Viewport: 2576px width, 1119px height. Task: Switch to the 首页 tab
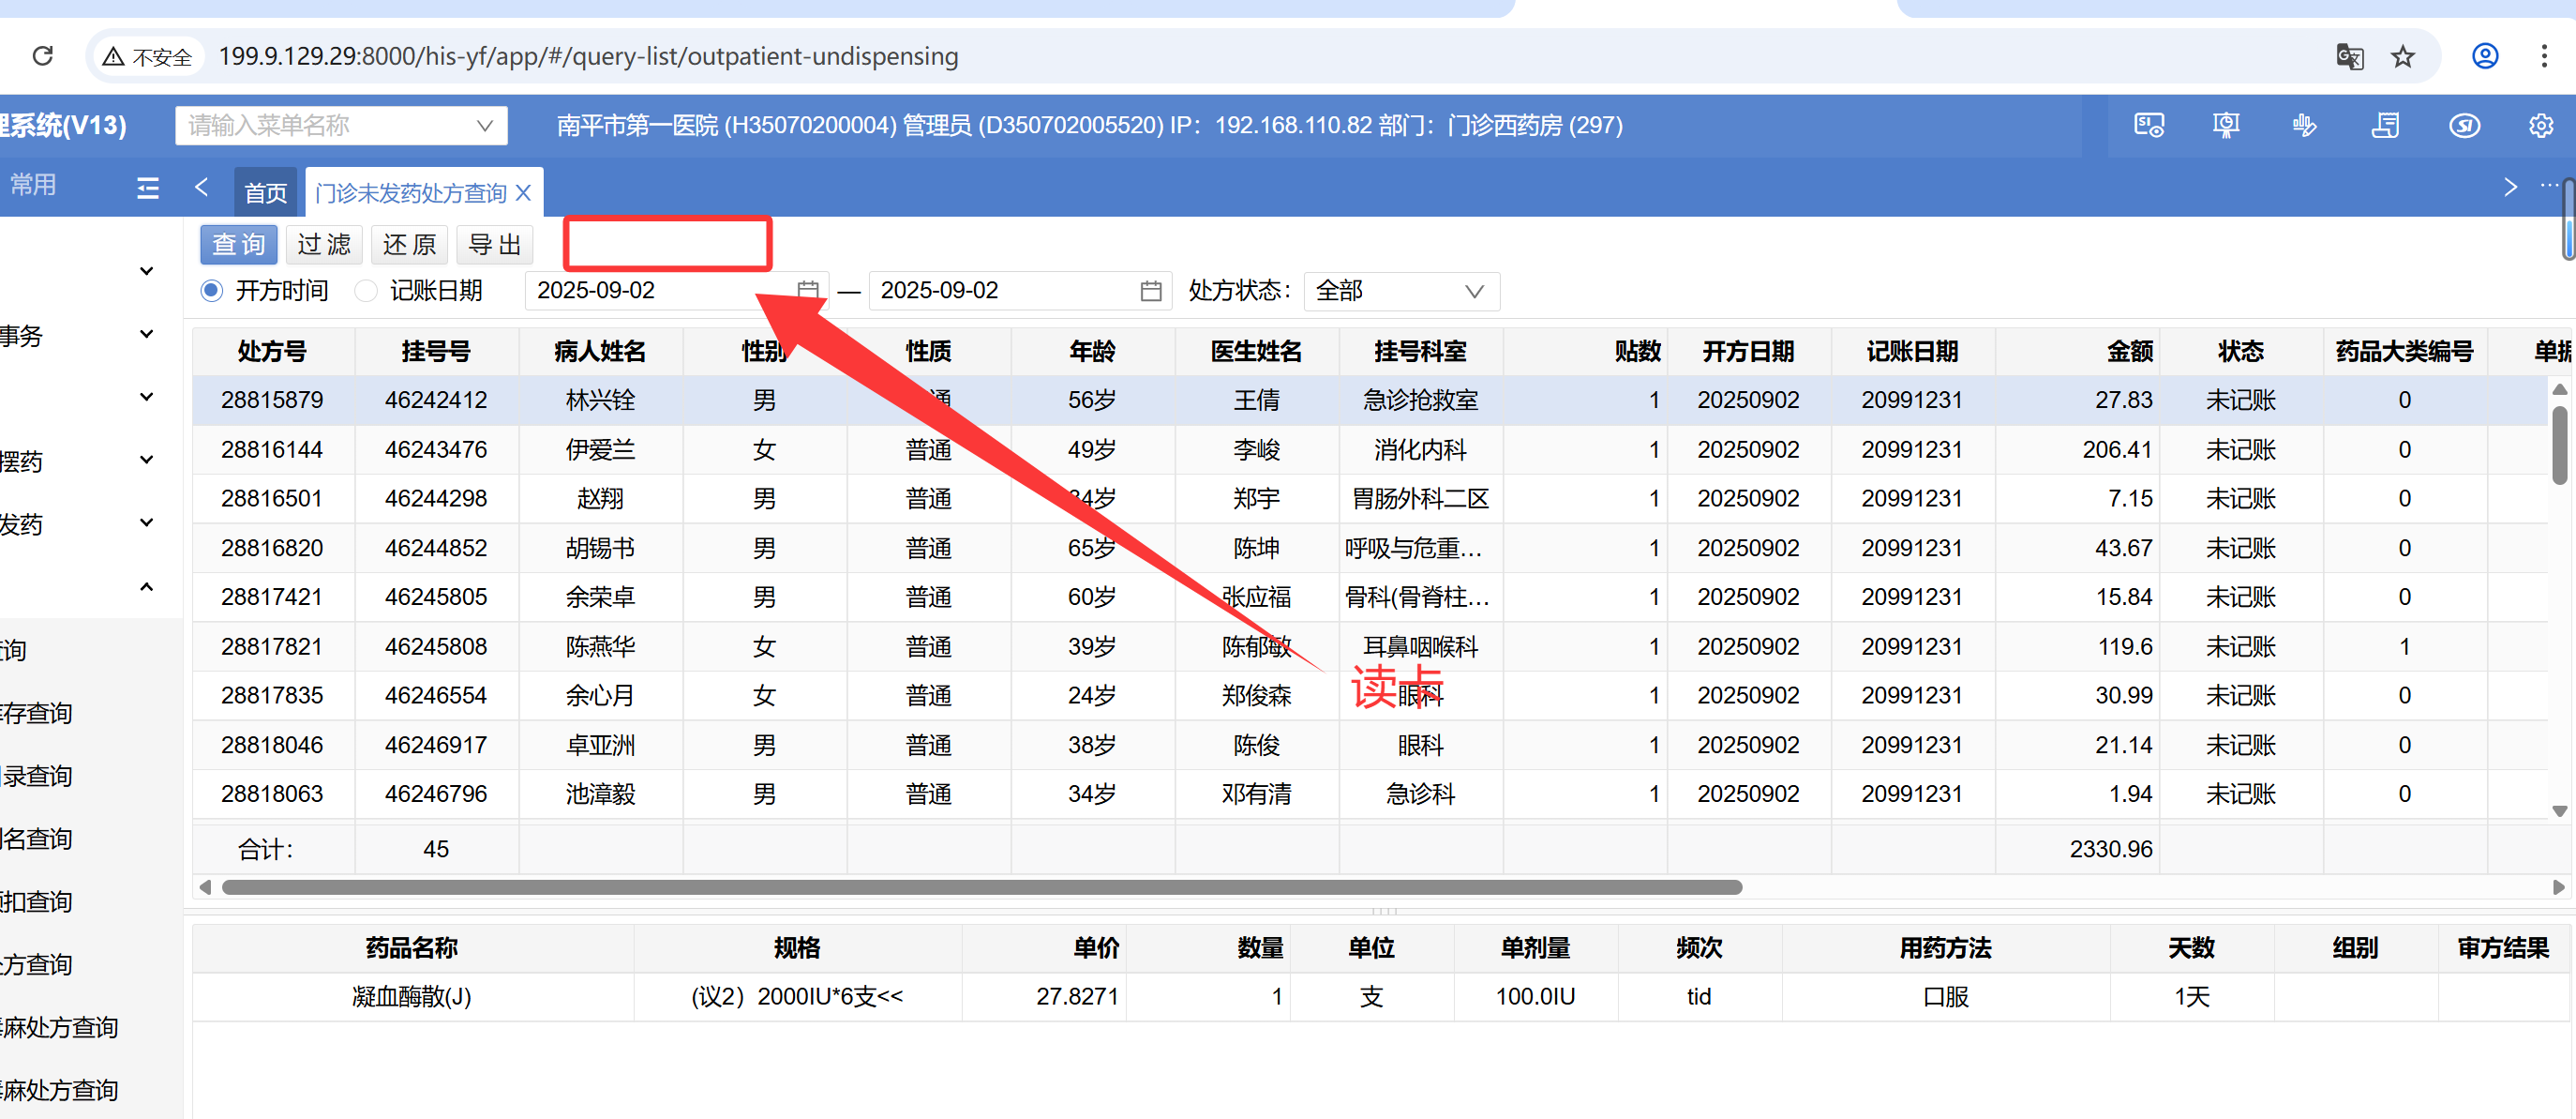click(x=266, y=192)
